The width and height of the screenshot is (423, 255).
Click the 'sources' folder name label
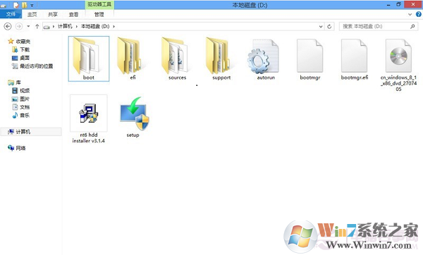pos(177,77)
